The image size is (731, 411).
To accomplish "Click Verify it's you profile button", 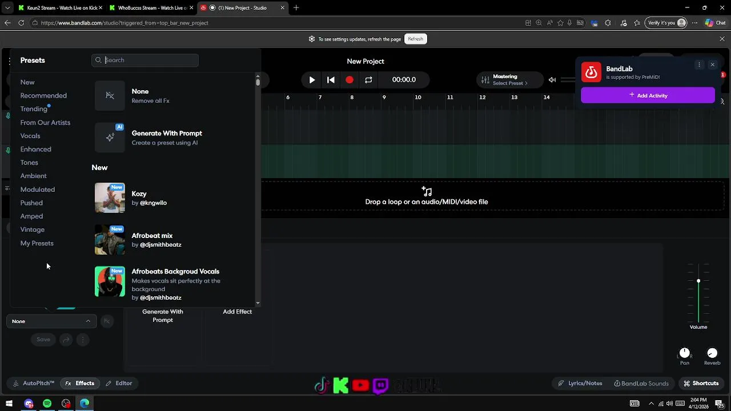I will point(665,23).
